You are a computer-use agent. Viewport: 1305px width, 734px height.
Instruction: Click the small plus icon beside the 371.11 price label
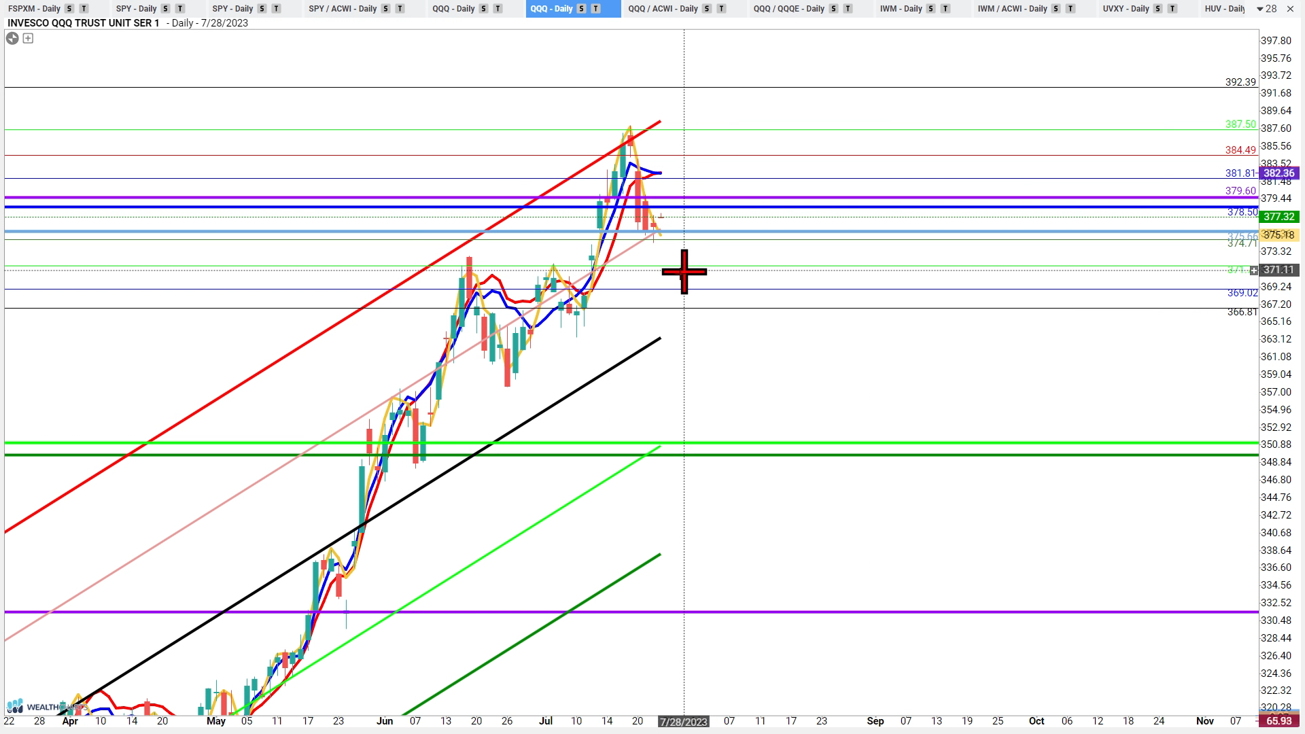pyautogui.click(x=1254, y=270)
